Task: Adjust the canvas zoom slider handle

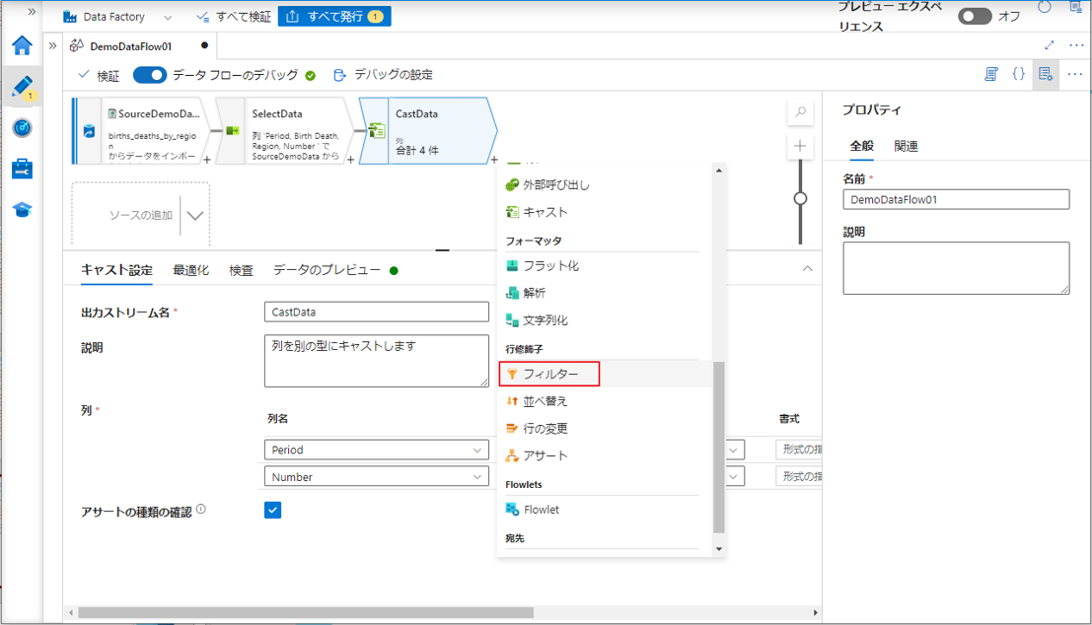Action: (x=800, y=198)
